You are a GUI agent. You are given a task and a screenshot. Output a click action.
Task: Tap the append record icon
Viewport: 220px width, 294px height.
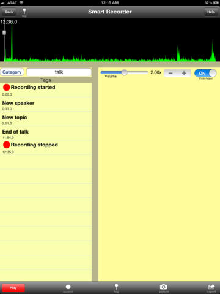coord(68,288)
